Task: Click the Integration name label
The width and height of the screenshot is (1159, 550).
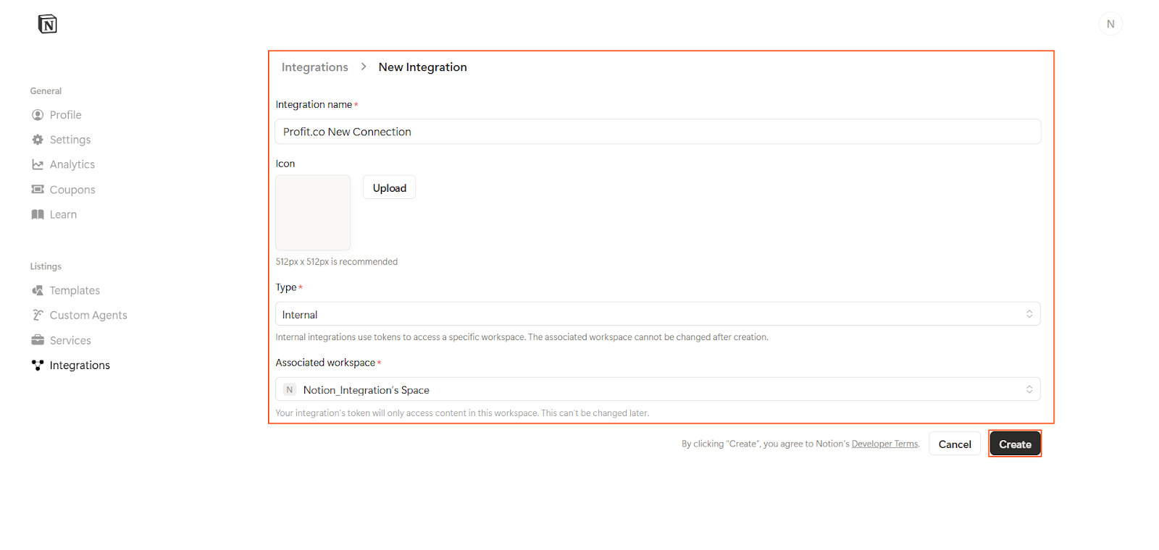Action: point(314,105)
